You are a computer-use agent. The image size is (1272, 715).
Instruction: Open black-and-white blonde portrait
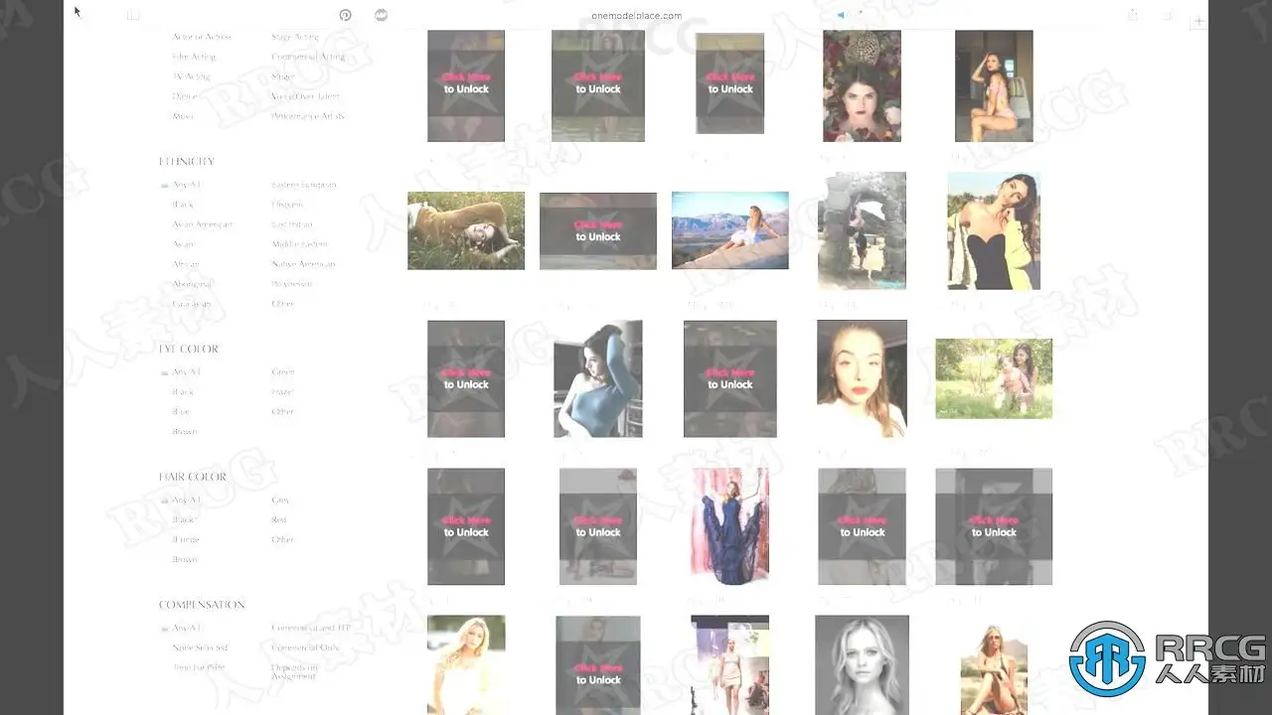click(x=862, y=665)
